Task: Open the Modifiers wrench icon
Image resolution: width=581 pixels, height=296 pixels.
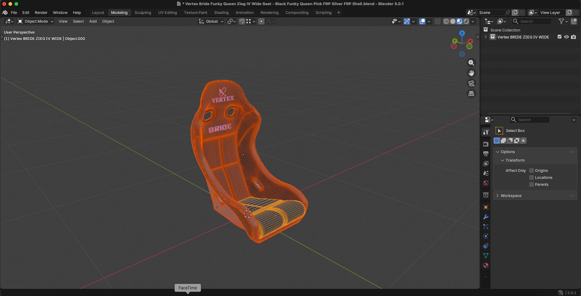Action: (486, 217)
